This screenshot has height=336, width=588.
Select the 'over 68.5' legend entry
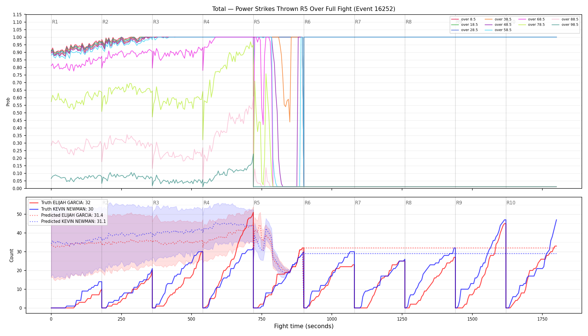(531, 19)
